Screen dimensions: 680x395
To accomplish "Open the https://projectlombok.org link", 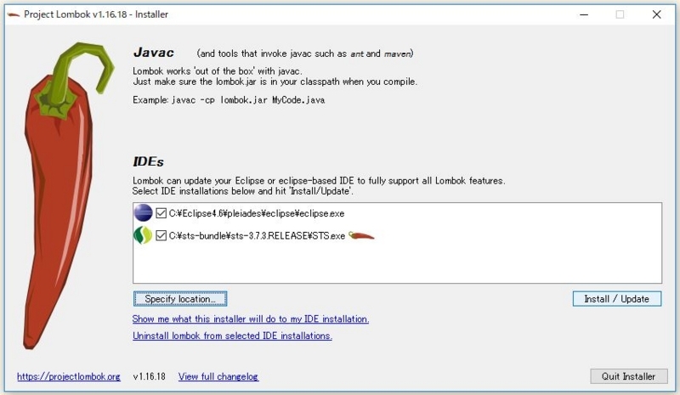I will 69,376.
